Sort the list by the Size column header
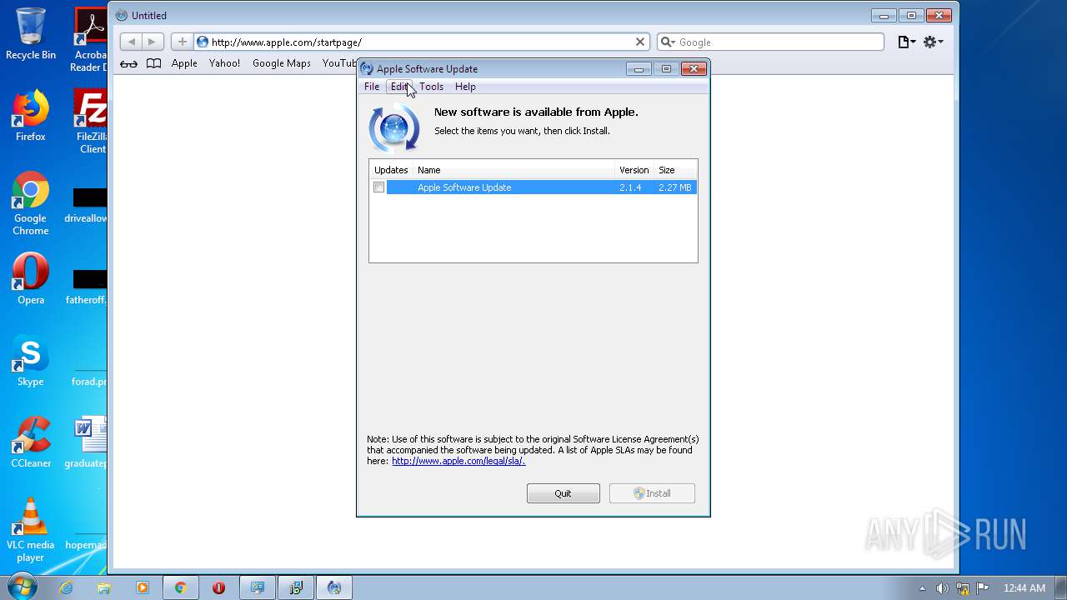The image size is (1067, 600). click(x=674, y=170)
